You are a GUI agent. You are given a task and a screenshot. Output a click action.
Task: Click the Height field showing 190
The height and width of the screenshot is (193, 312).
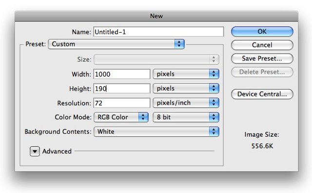tap(122, 88)
